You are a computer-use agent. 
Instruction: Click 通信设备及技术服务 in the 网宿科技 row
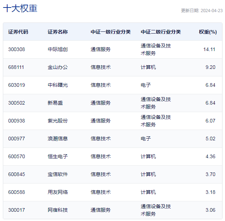pyautogui.click(x=156, y=210)
